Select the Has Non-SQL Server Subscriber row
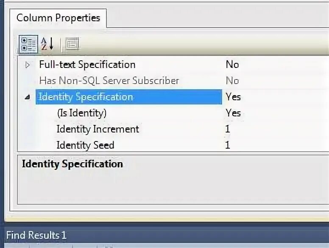Screen dimensions: 329x248 point(109,81)
